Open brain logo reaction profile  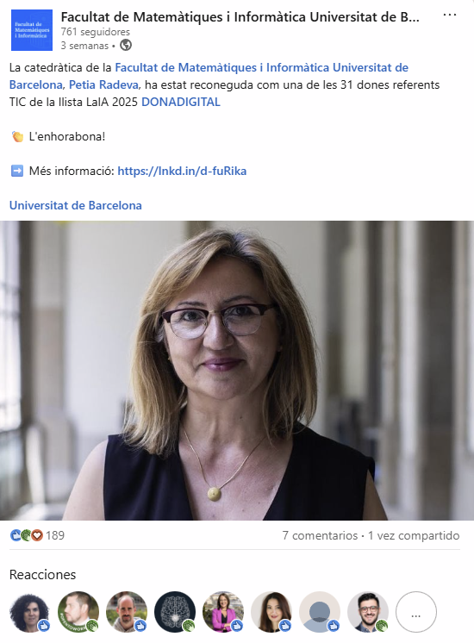tap(175, 612)
